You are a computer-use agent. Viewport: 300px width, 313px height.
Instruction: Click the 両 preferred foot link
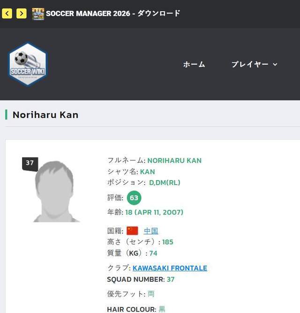[x=151, y=294]
